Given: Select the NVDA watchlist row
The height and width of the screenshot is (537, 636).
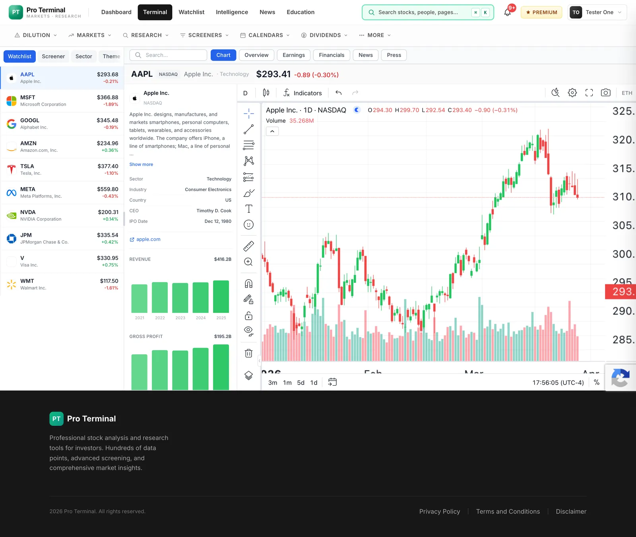Looking at the screenshot, I should coord(62,216).
